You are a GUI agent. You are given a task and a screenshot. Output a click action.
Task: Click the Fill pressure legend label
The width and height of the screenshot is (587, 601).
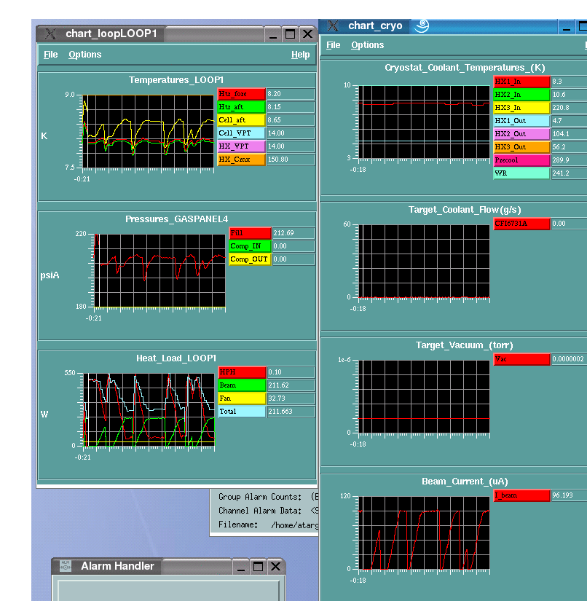251,233
